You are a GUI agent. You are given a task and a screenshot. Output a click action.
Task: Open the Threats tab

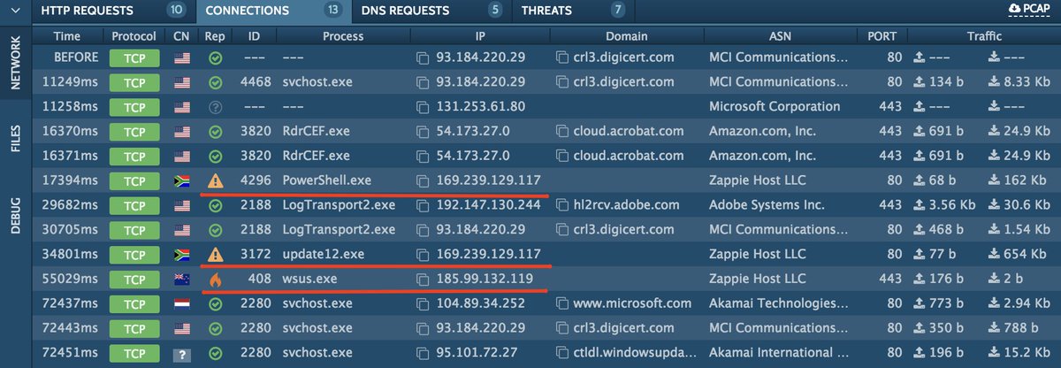click(573, 11)
